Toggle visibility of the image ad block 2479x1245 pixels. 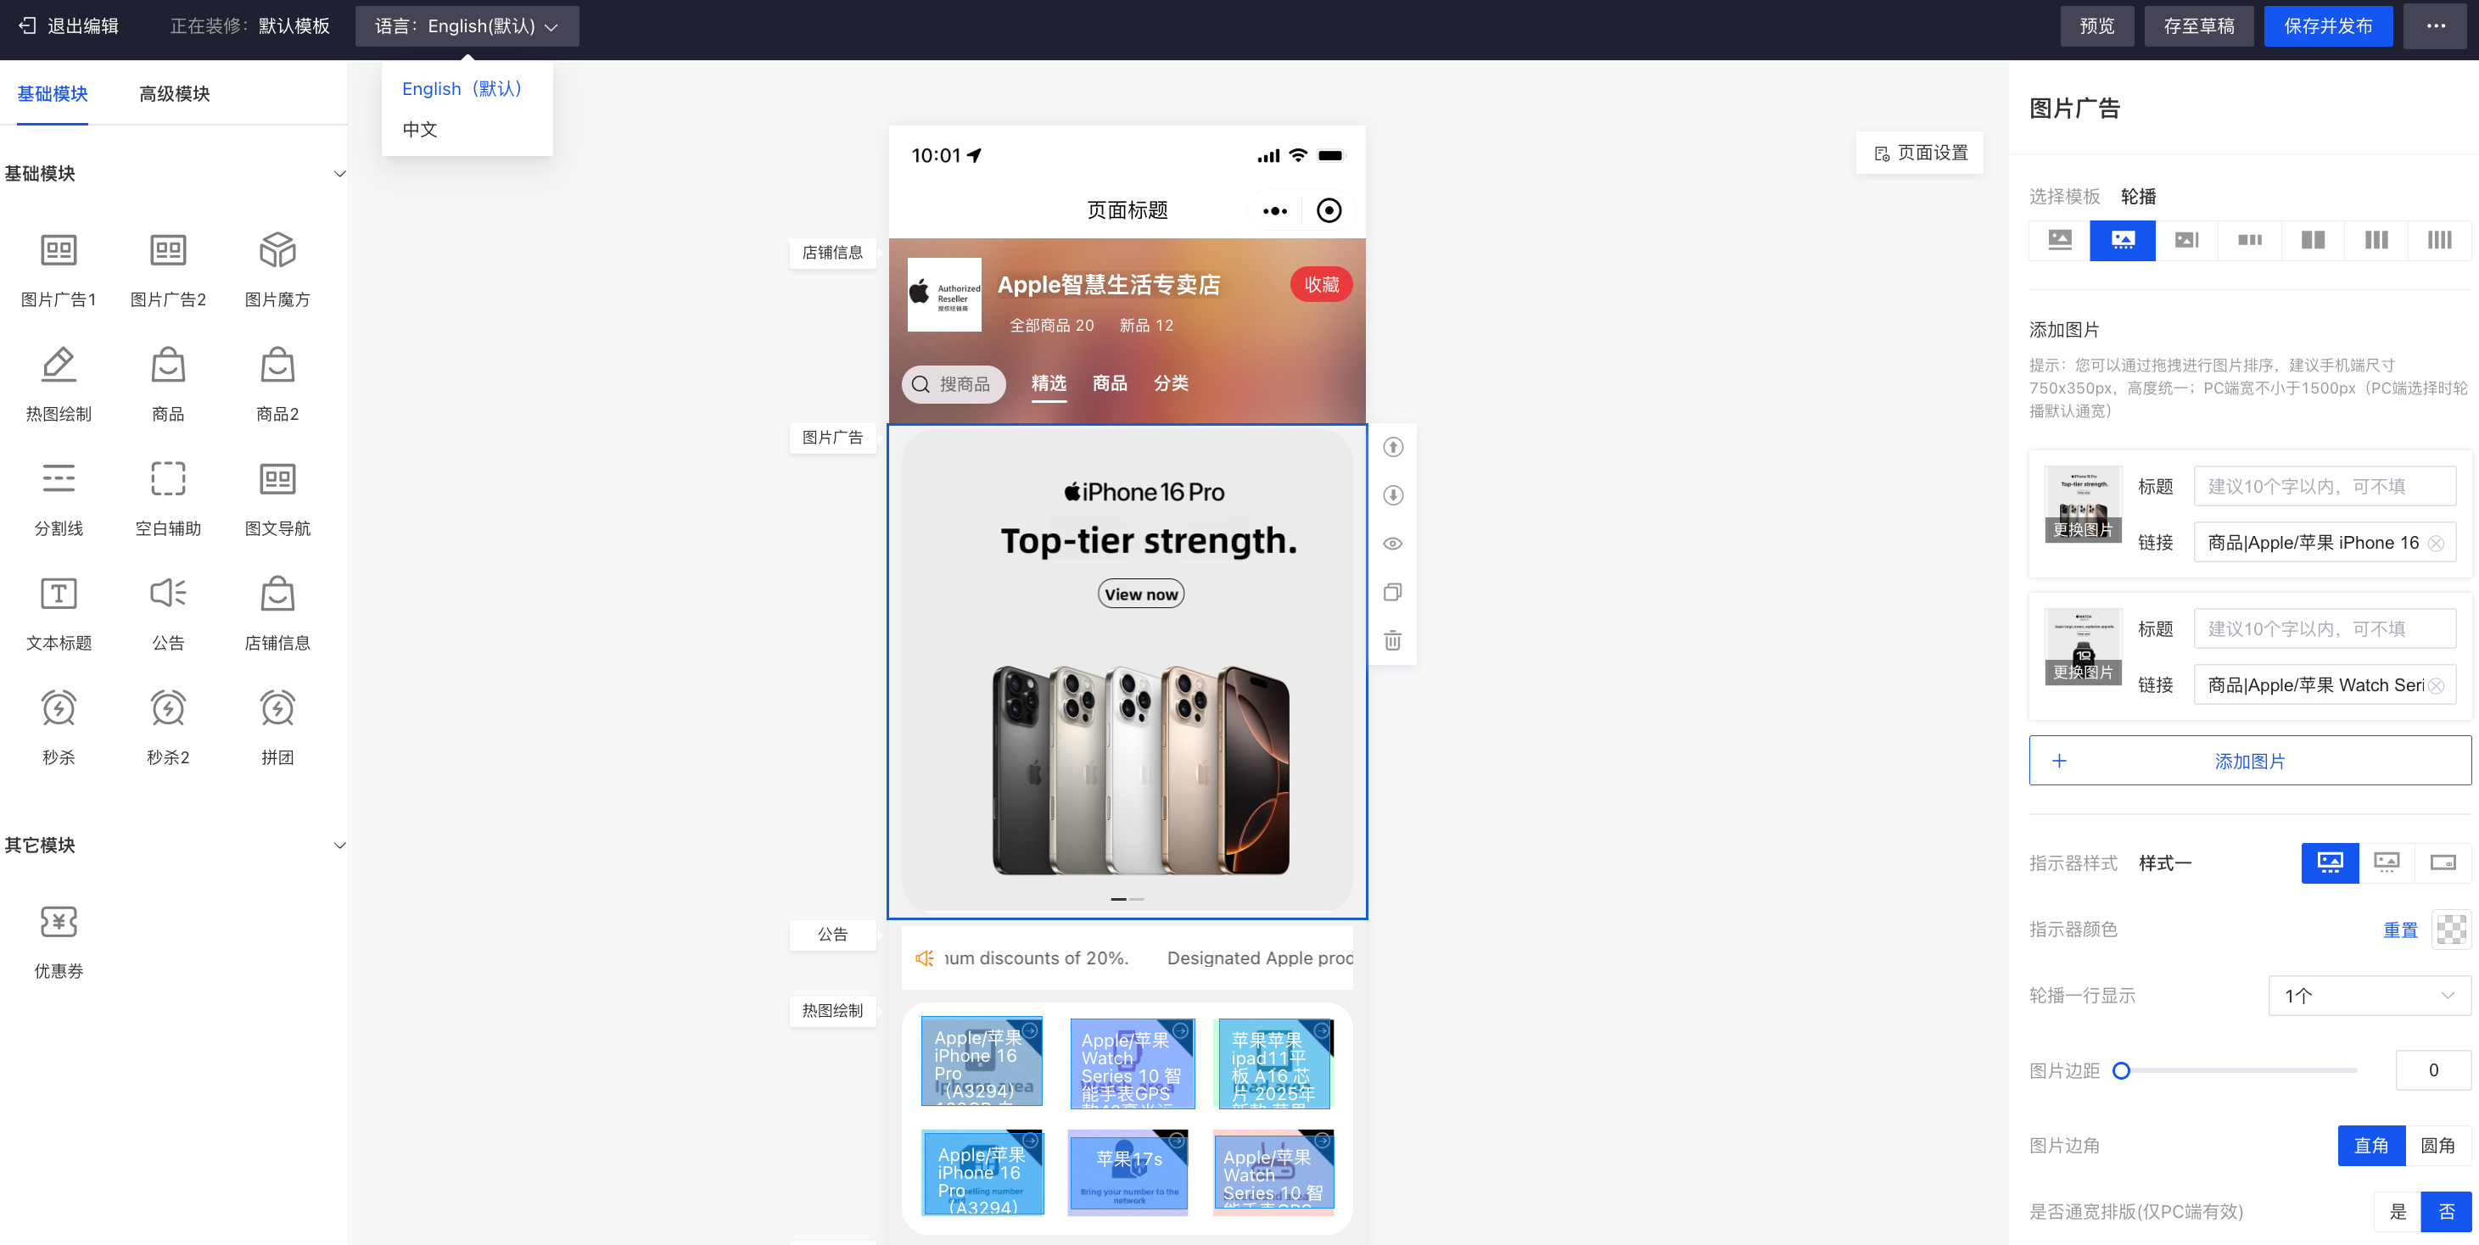click(x=1392, y=544)
